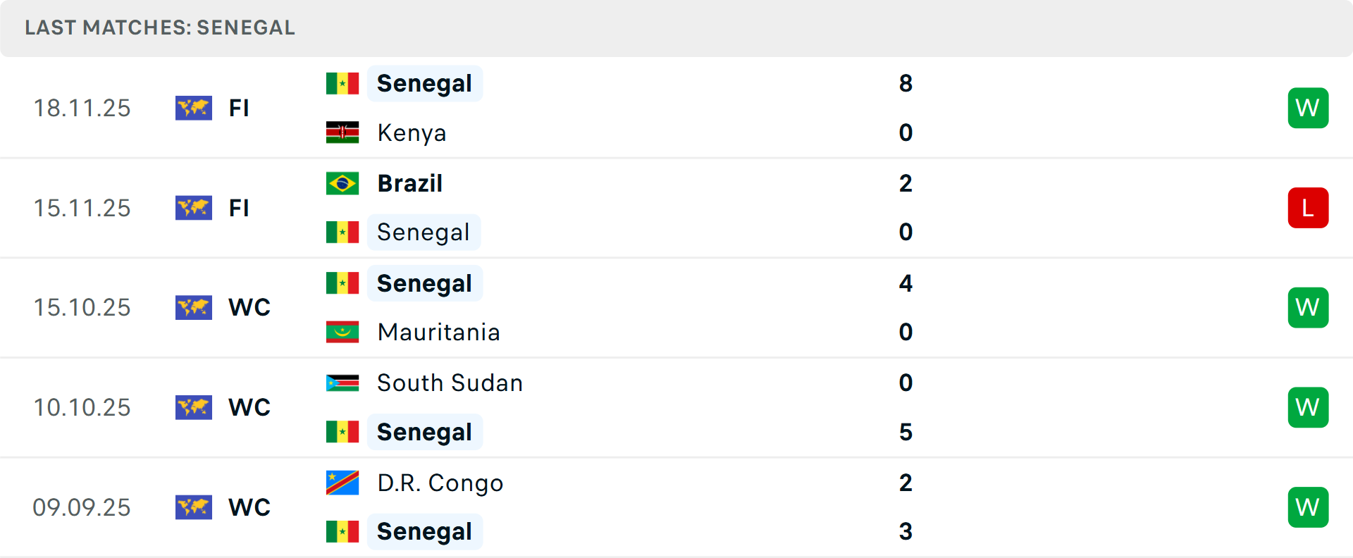Viewport: 1353px width, 558px height.
Task: Click the D.R. Congo flag icon
Action: (342, 483)
